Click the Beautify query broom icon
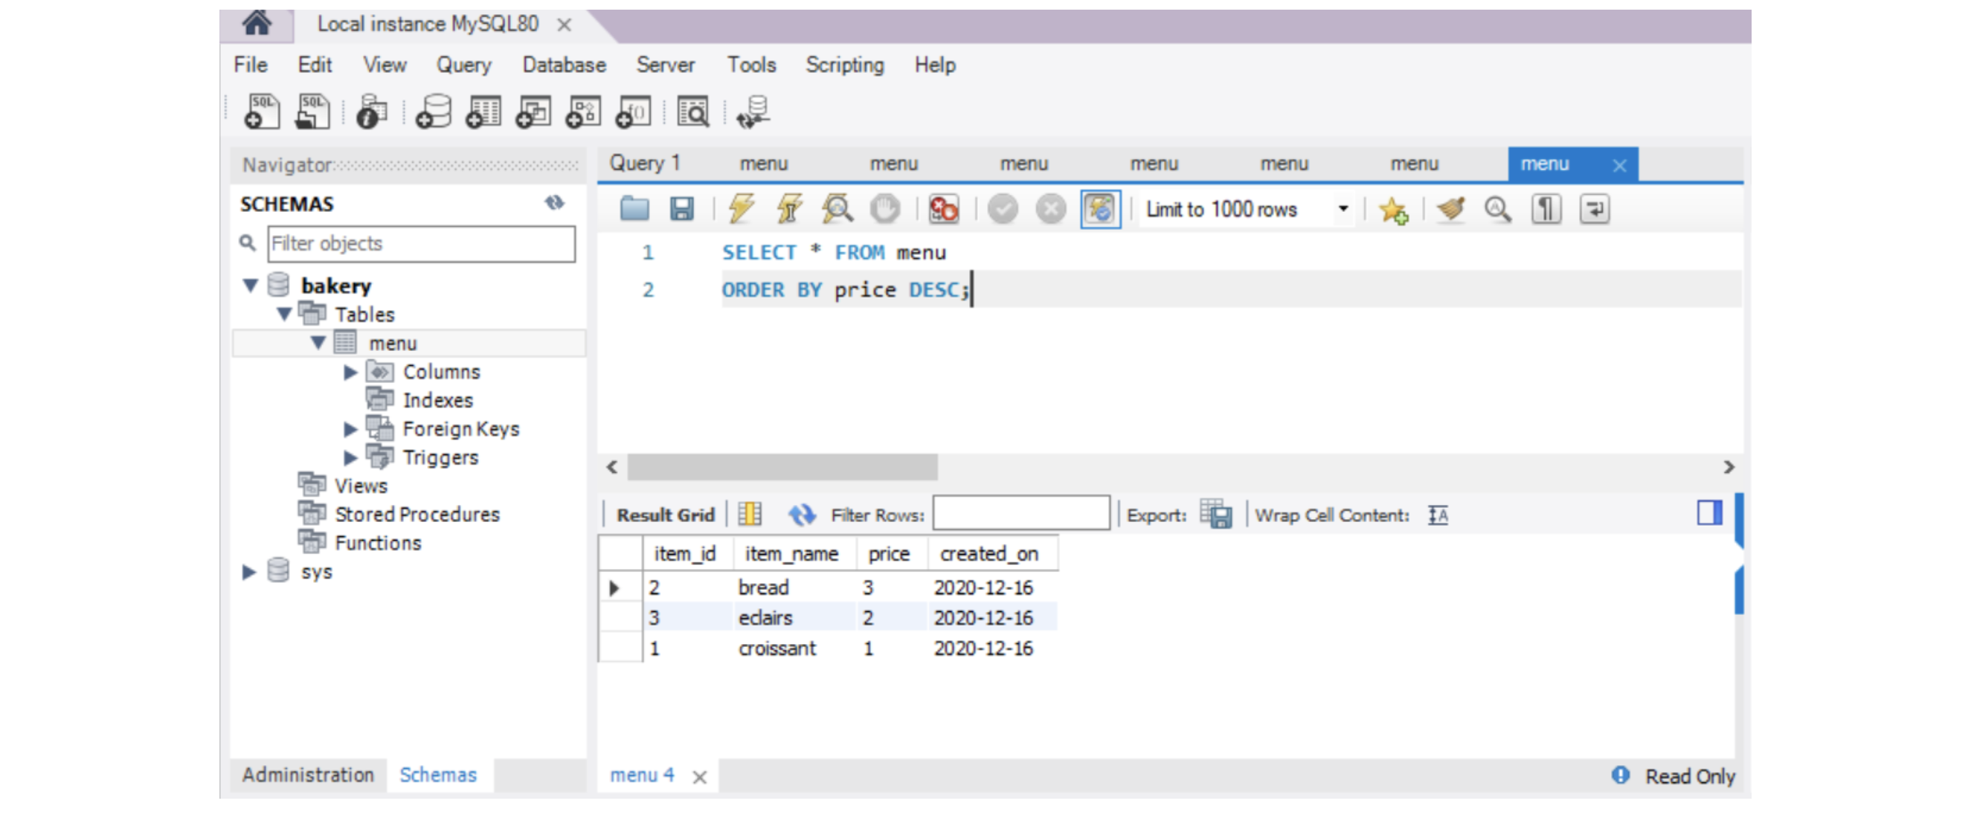The height and width of the screenshot is (821, 1974). 1450,208
